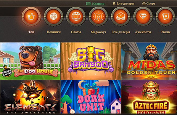Viewport: 177px width, 115px height.
Task: Launch the Dork Unit game thumbnail
Action: pos(91,97)
